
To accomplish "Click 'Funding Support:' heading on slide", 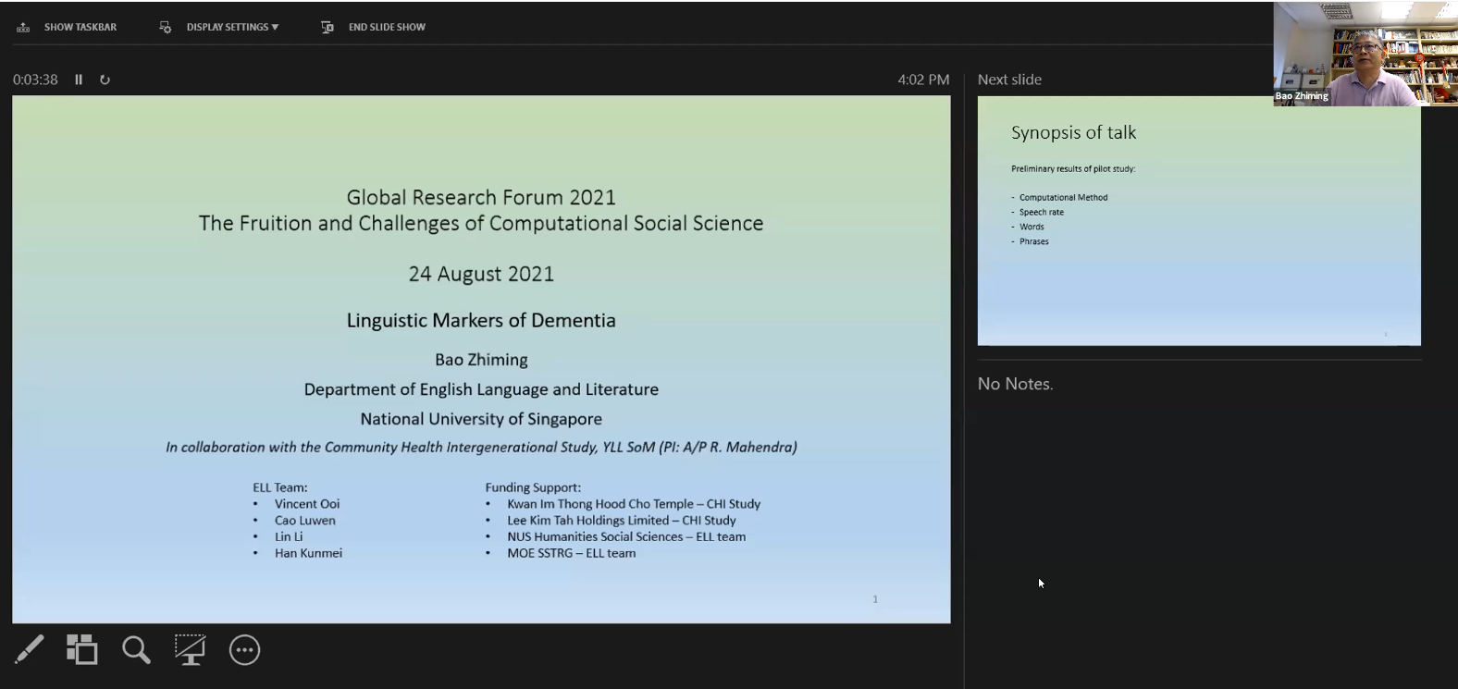I will [533, 487].
